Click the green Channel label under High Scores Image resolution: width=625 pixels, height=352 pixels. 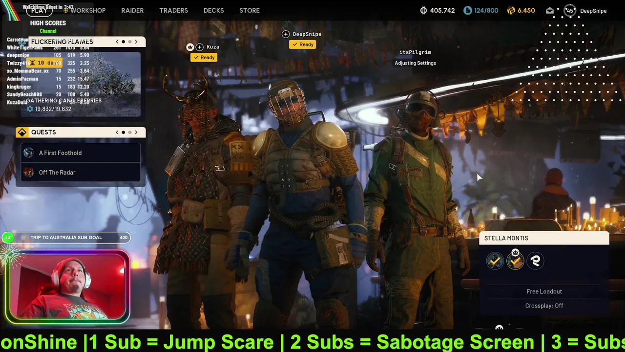[x=48, y=31]
